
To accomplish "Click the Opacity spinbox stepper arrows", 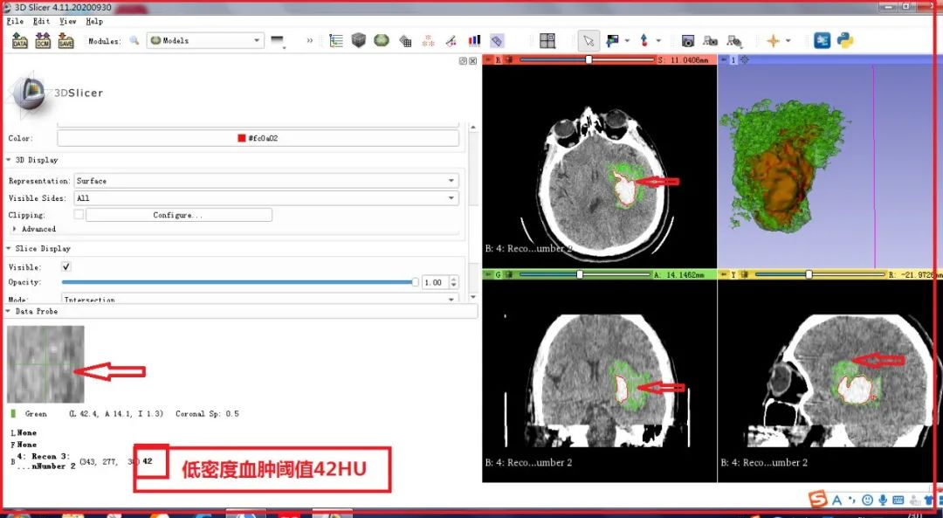I will coord(454,282).
